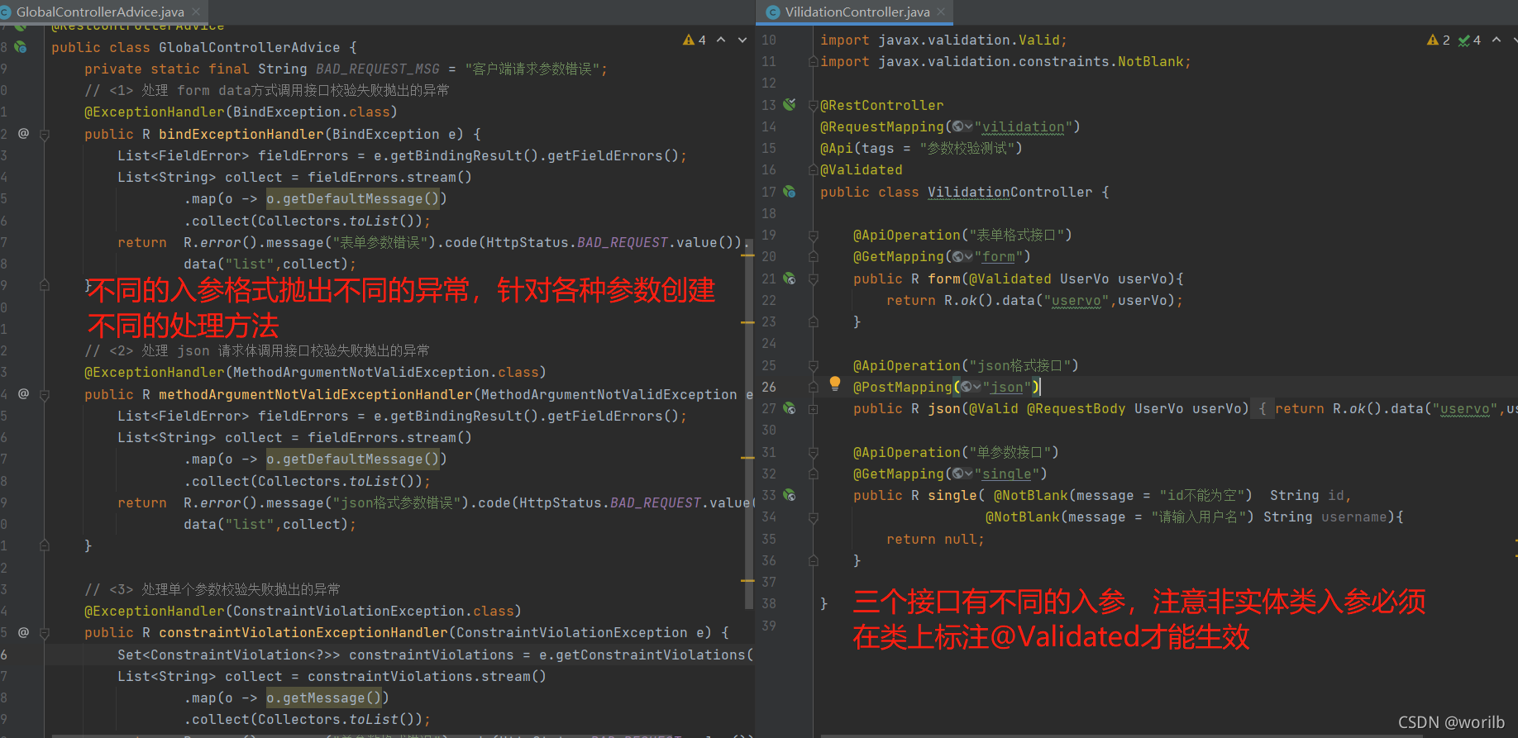Click Spring bean gutter icon on line 17
This screenshot has width=1518, height=738.
point(790,192)
